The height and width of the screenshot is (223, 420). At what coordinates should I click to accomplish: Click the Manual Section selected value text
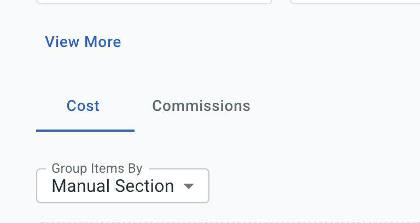(x=113, y=186)
